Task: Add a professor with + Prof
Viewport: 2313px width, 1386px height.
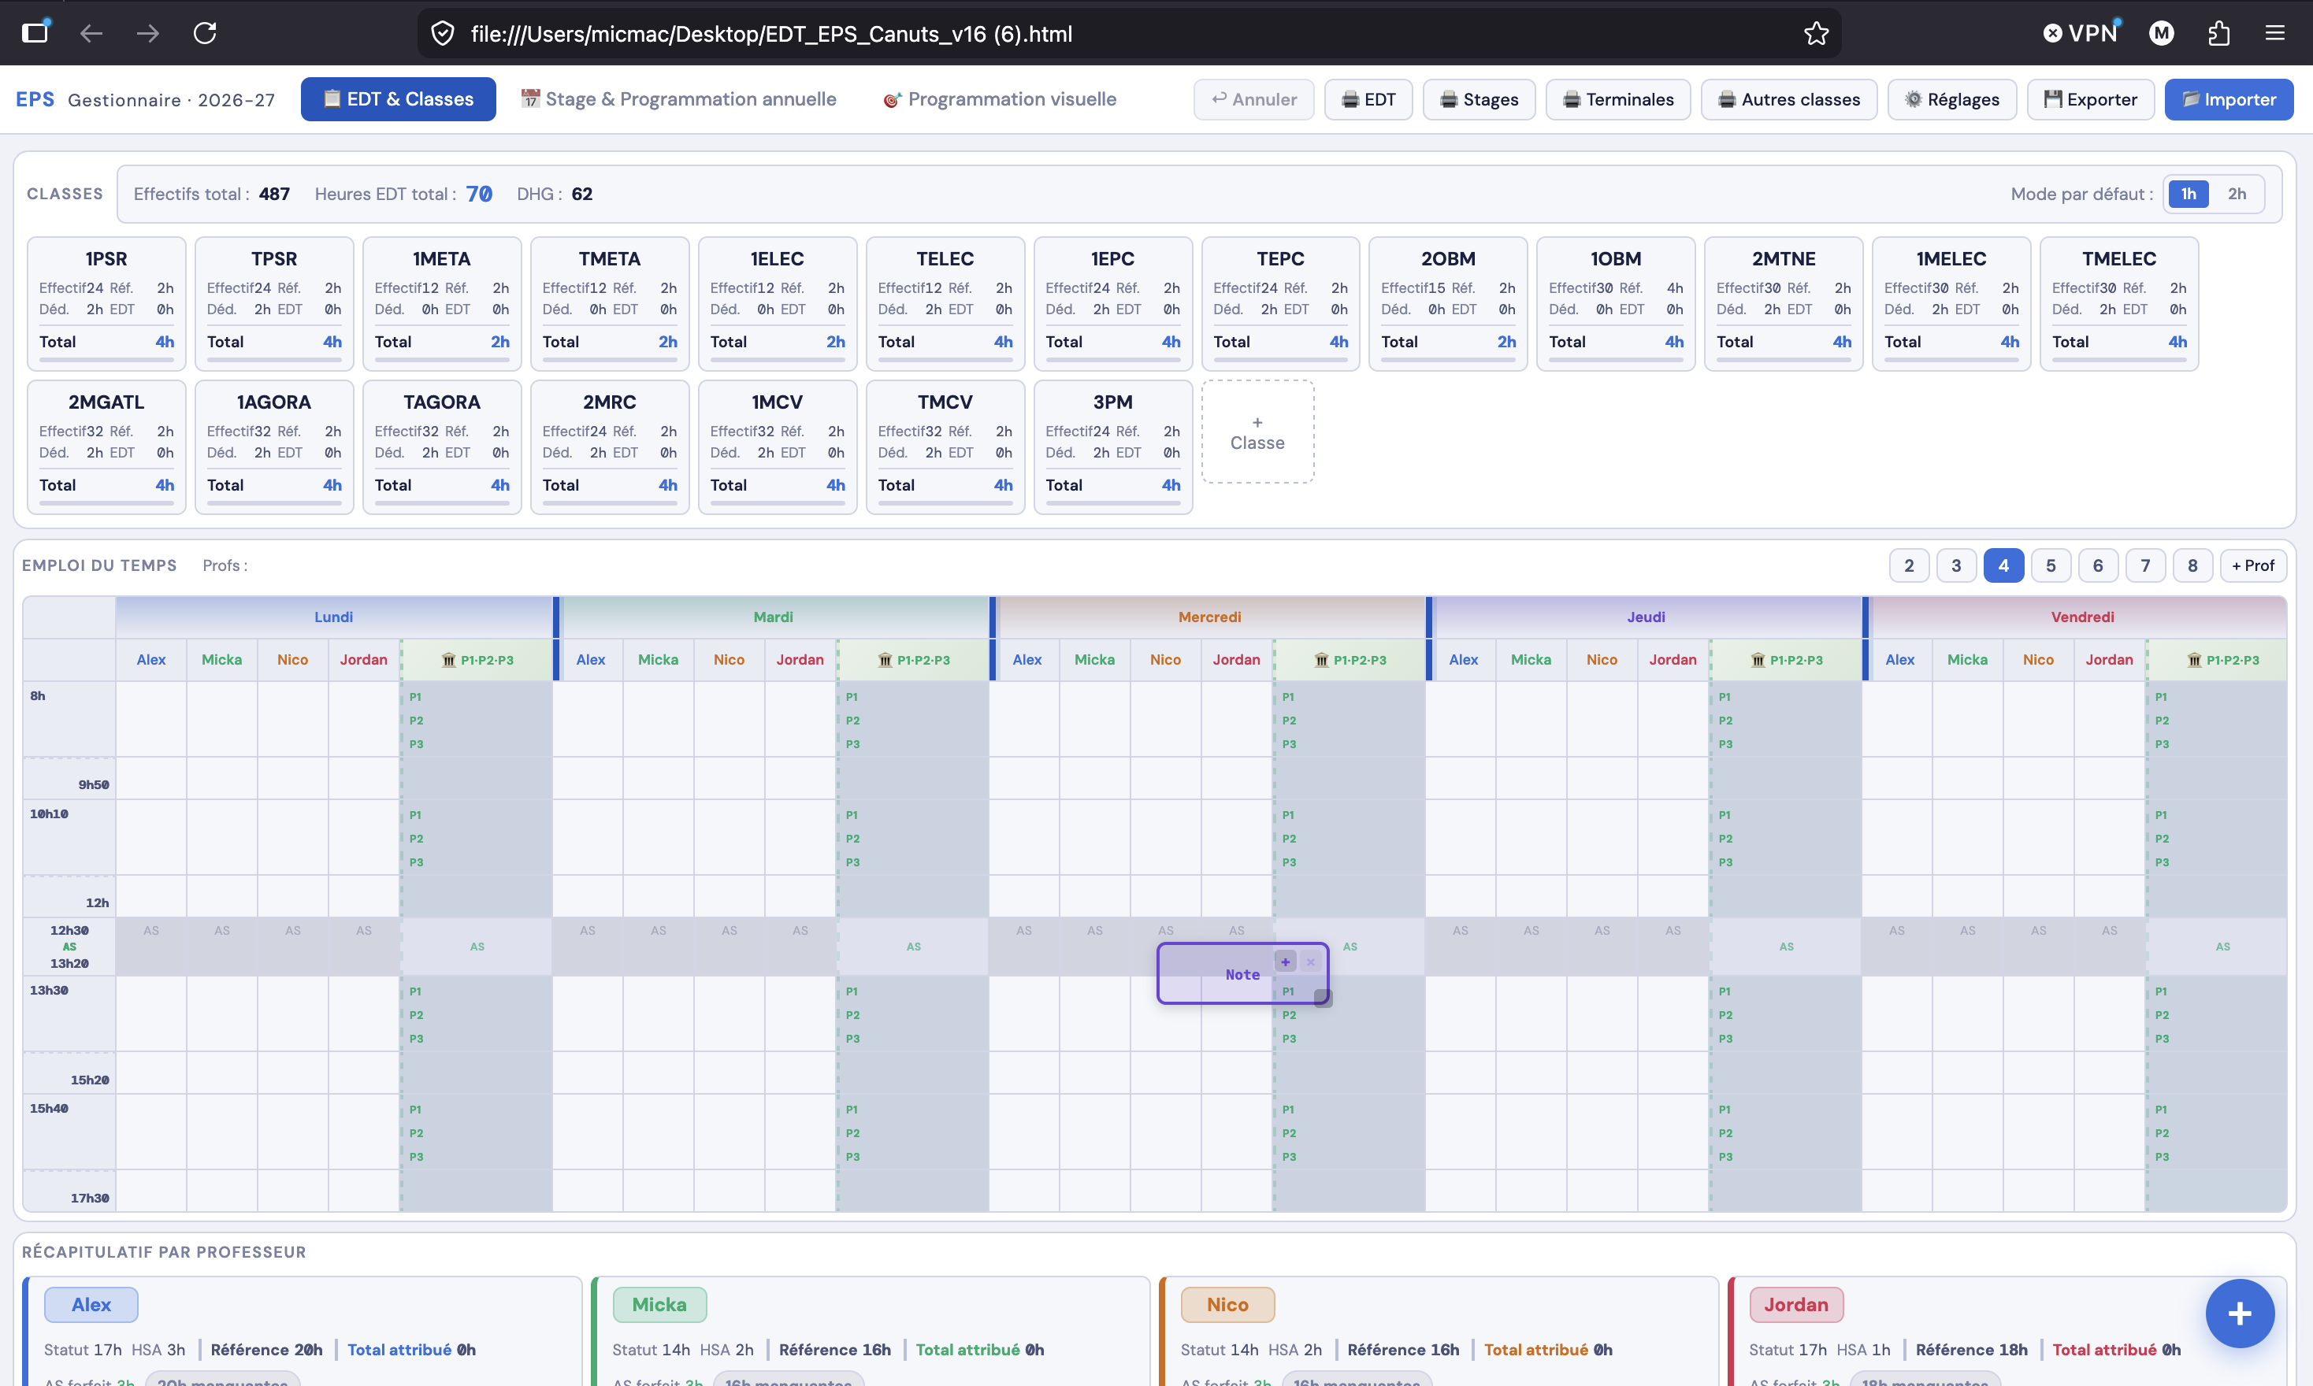Action: pos(2253,565)
